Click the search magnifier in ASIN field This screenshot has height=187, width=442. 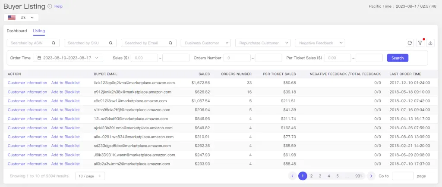pos(54,43)
